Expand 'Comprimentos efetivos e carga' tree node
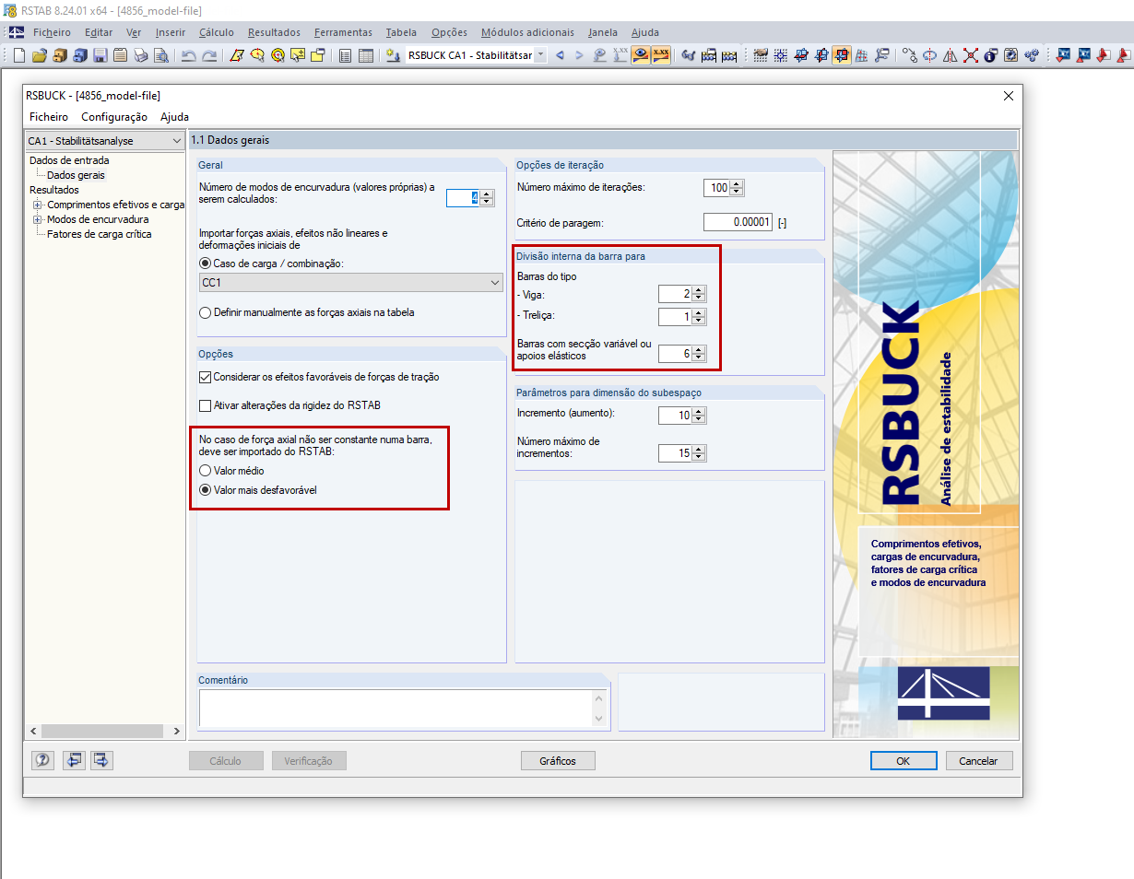This screenshot has width=1134, height=879. (38, 205)
